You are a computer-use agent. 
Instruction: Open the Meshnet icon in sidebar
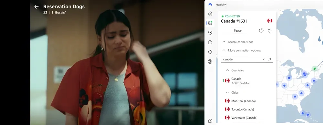pyautogui.click(x=210, y=52)
